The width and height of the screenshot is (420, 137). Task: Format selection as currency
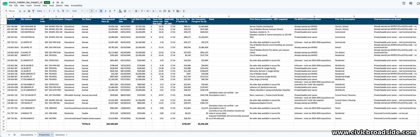[49, 11]
